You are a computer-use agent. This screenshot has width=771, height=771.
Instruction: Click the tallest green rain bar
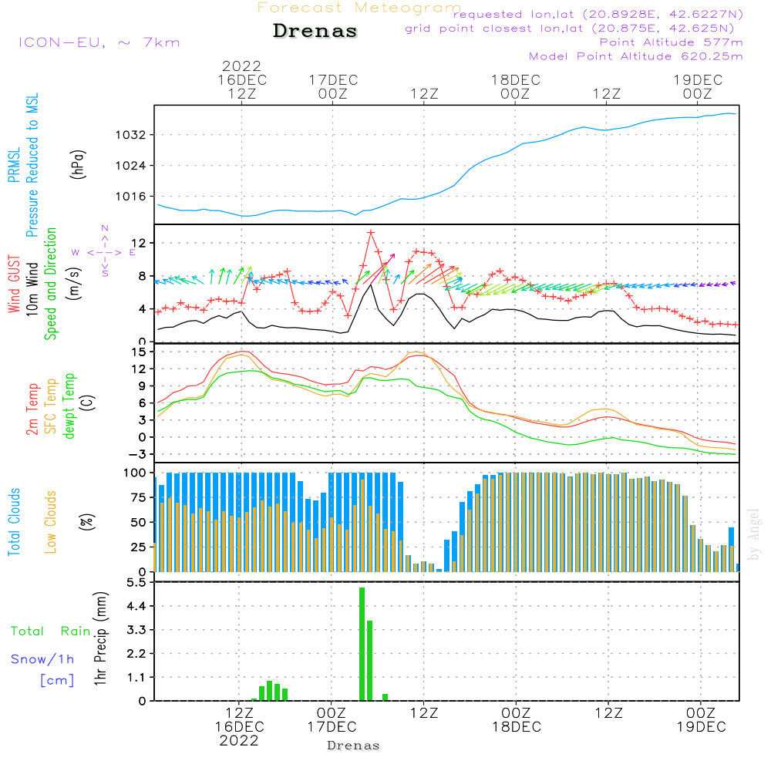tap(362, 644)
